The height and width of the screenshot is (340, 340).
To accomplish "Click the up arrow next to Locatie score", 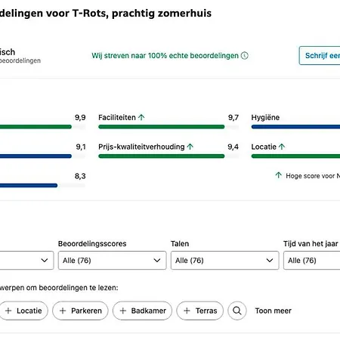I will [282, 147].
